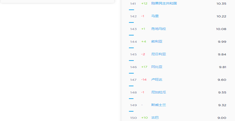Open the 危地马拉 country link

159,29
